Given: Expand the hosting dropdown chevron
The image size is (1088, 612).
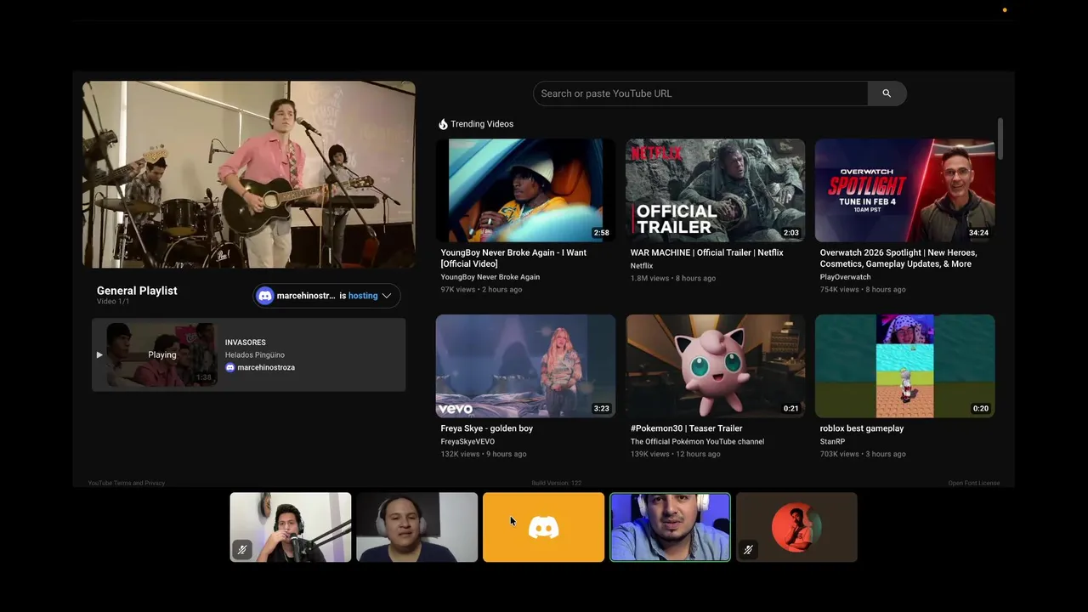Looking at the screenshot, I should pyautogui.click(x=387, y=296).
